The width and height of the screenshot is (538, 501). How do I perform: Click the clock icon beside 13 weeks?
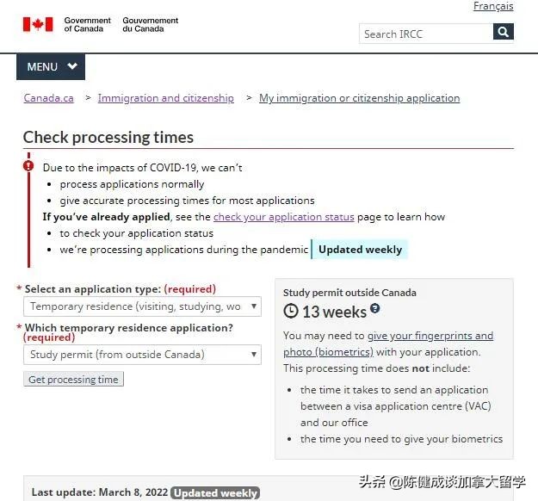291,312
